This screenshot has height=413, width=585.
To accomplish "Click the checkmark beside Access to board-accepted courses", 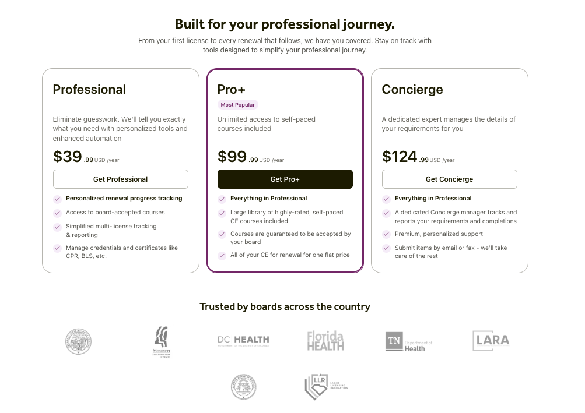I will [57, 213].
